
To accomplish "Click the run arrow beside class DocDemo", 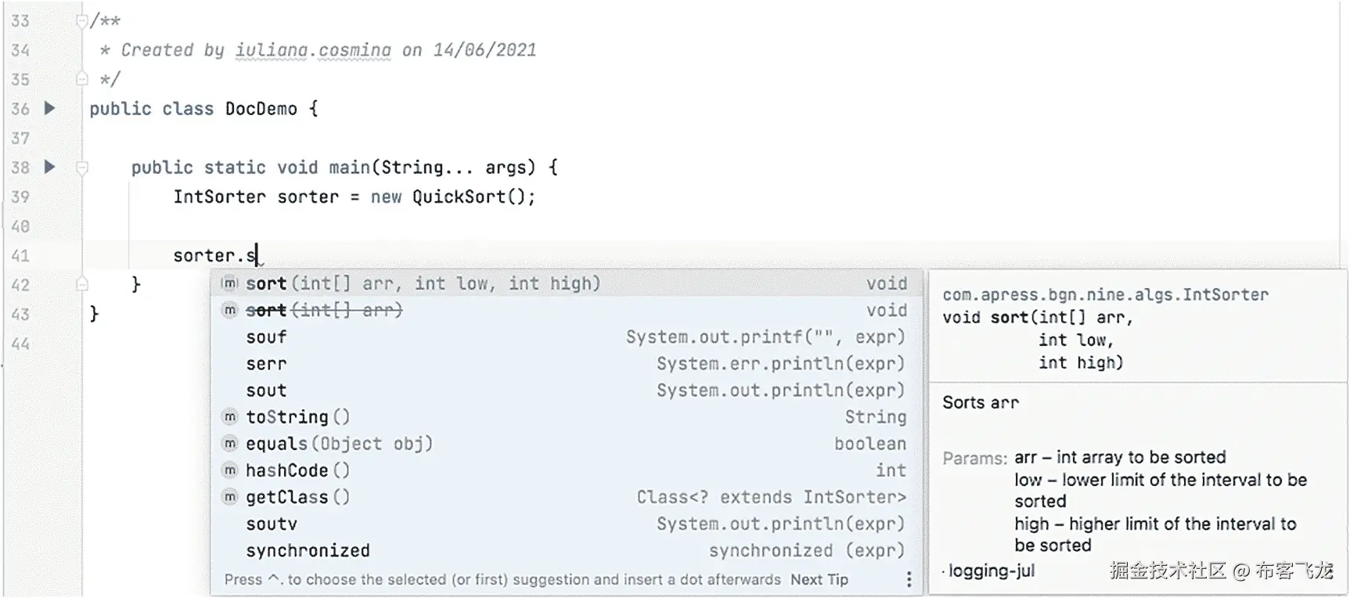I will tap(49, 108).
